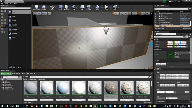Click the property matrix grid icon in Details

[x=187, y=37]
